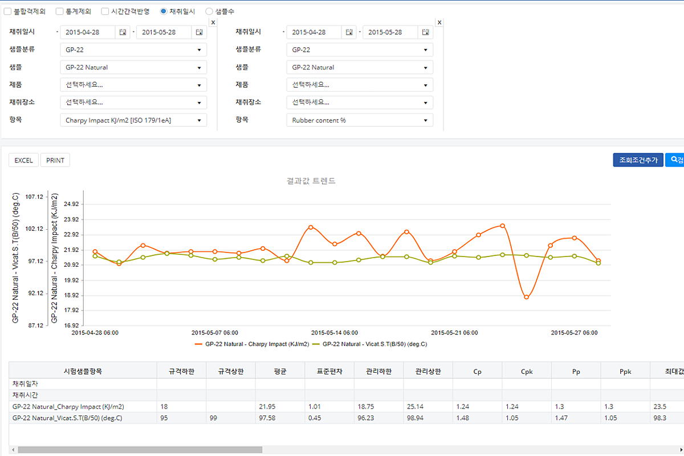Click the Cpk column header
The width and height of the screenshot is (684, 456).
(527, 370)
